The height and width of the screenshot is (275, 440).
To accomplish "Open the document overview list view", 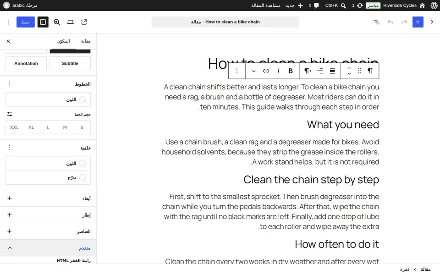I will tap(377, 22).
